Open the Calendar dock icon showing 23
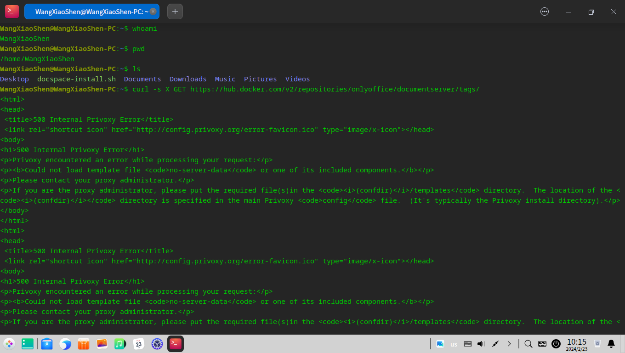 coord(139,344)
